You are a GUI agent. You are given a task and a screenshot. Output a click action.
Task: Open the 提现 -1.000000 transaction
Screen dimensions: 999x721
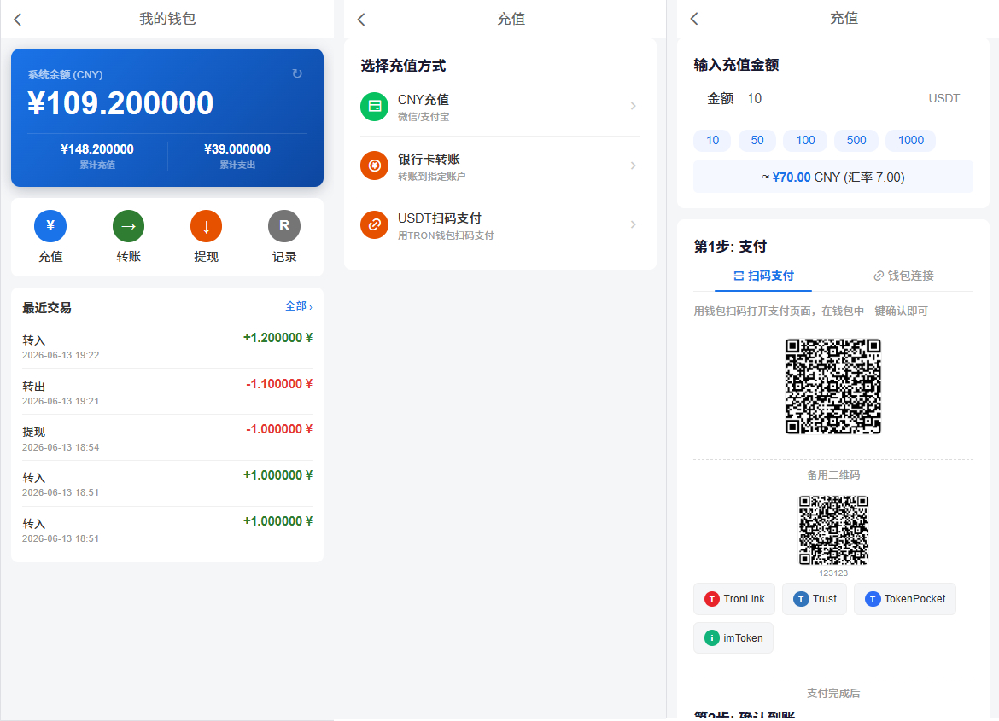coord(166,438)
